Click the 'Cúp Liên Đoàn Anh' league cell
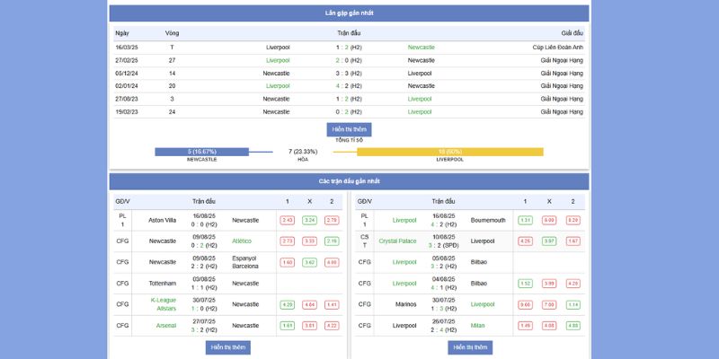The height and width of the screenshot is (359, 719). coord(557,47)
